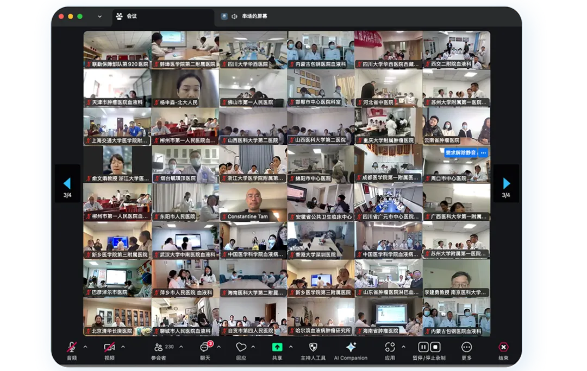Expand share options arrow next to 共享
This screenshot has width=587, height=371.
click(291, 347)
